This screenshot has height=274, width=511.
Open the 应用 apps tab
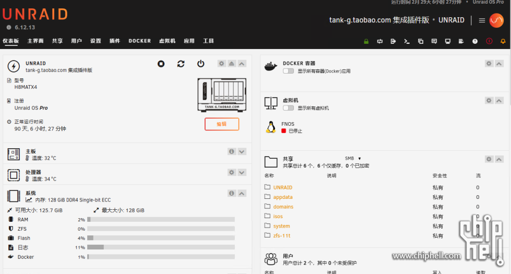pyautogui.click(x=189, y=41)
